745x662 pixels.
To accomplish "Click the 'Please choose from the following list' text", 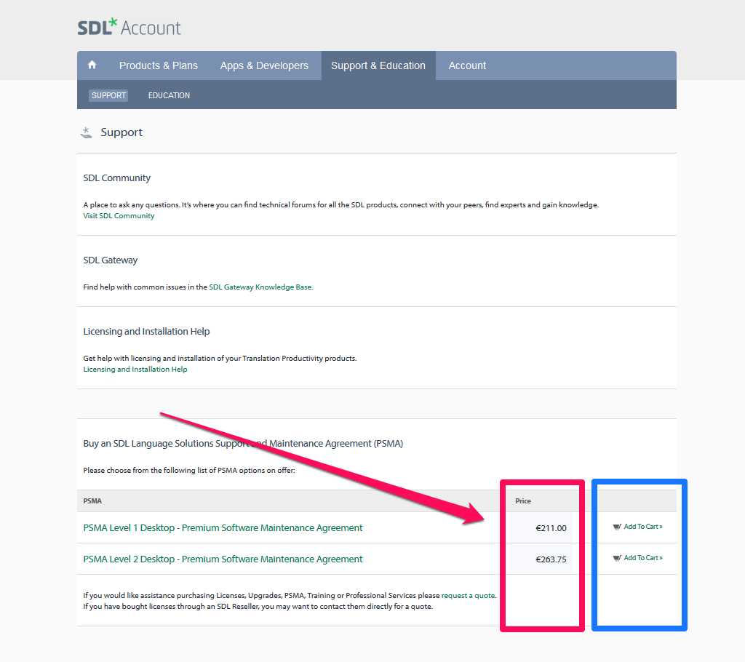I will point(189,471).
